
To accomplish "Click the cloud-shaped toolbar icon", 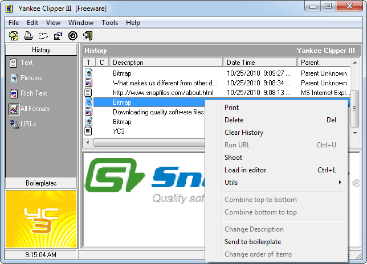I will pyautogui.click(x=43, y=36).
